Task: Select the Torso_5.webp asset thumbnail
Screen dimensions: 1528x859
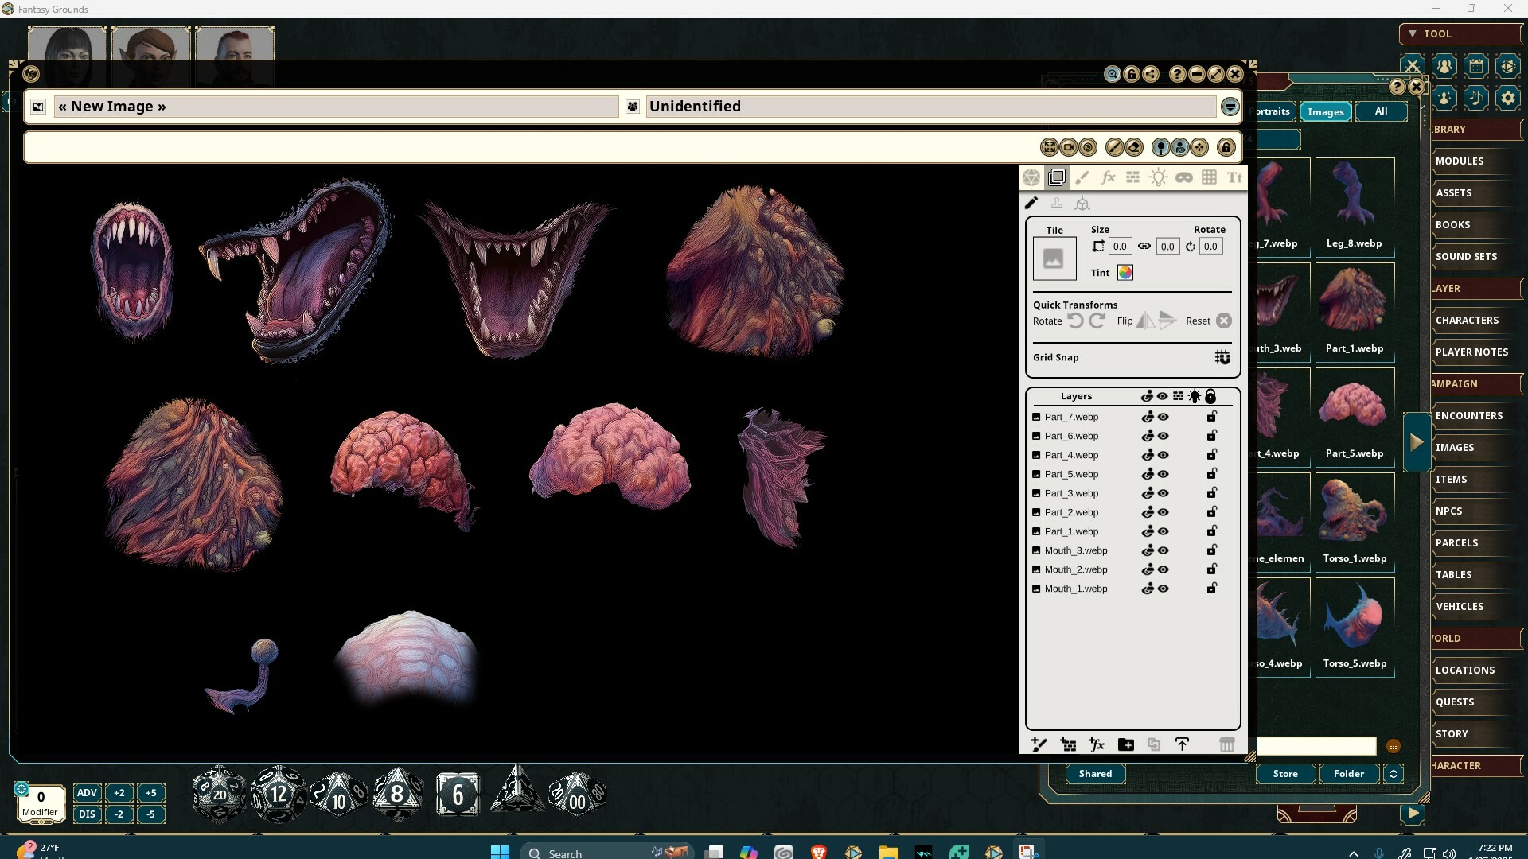Action: (x=1354, y=624)
